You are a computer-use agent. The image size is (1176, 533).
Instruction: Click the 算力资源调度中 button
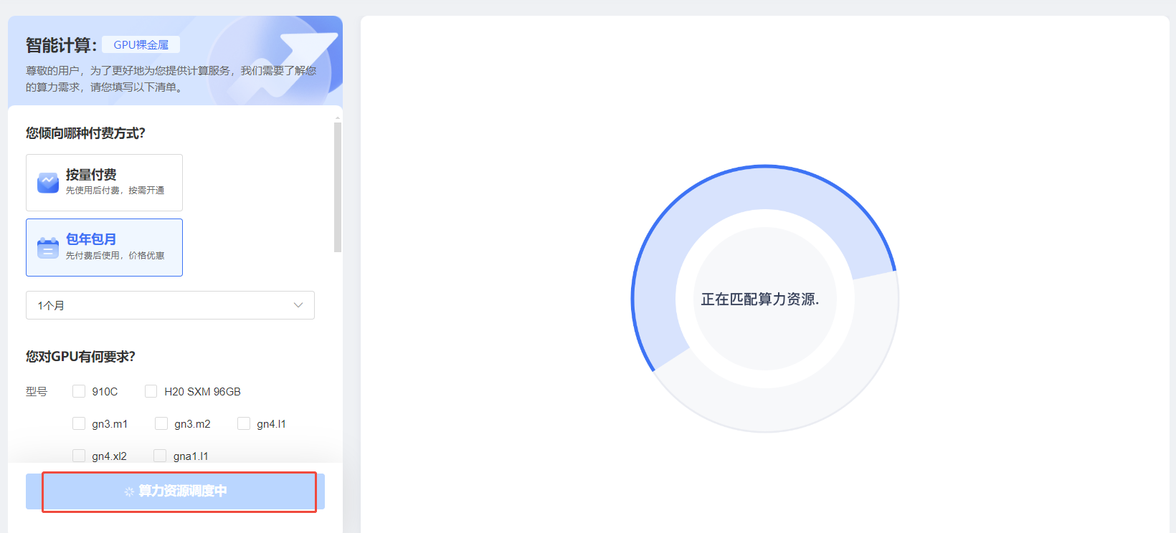(175, 491)
